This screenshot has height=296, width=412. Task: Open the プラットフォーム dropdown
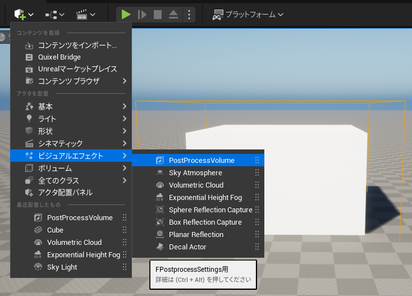[248, 14]
